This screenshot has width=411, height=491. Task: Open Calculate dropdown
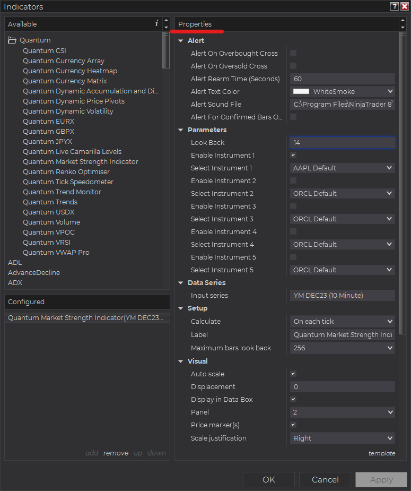(x=343, y=321)
